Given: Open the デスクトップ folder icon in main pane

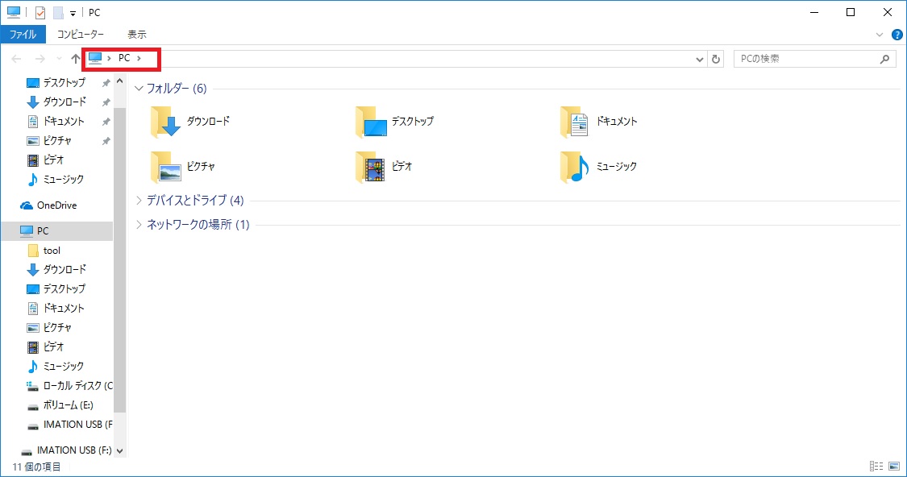Looking at the screenshot, I should [x=372, y=122].
